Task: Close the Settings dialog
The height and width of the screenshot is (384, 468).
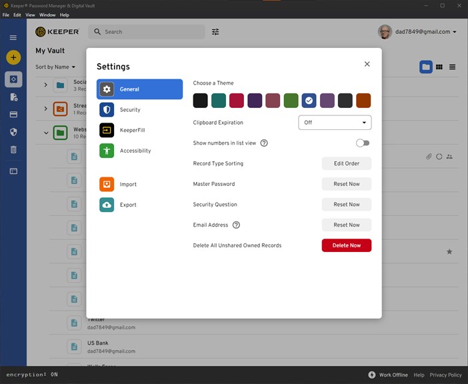Action: tap(367, 64)
